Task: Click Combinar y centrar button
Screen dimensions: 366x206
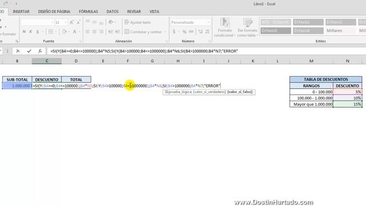Action: click(x=144, y=31)
